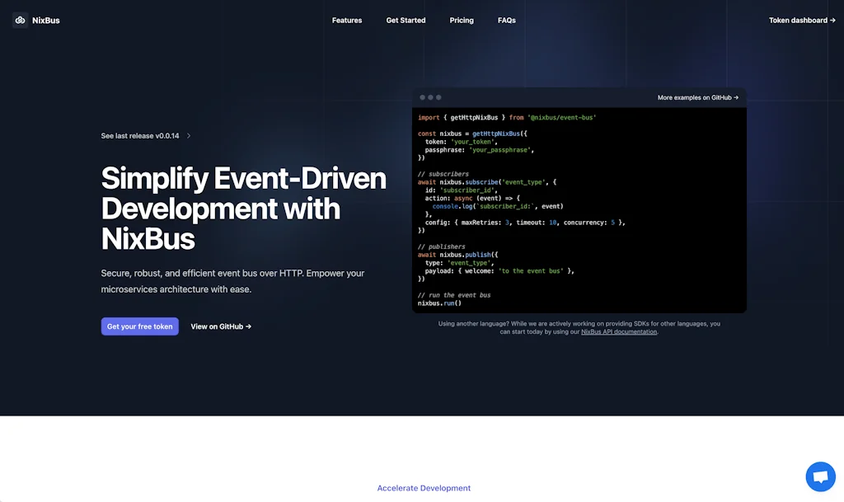Viewport: 844px width, 502px height.
Task: Click the chevron after release v0.0.14
Action: click(x=189, y=135)
